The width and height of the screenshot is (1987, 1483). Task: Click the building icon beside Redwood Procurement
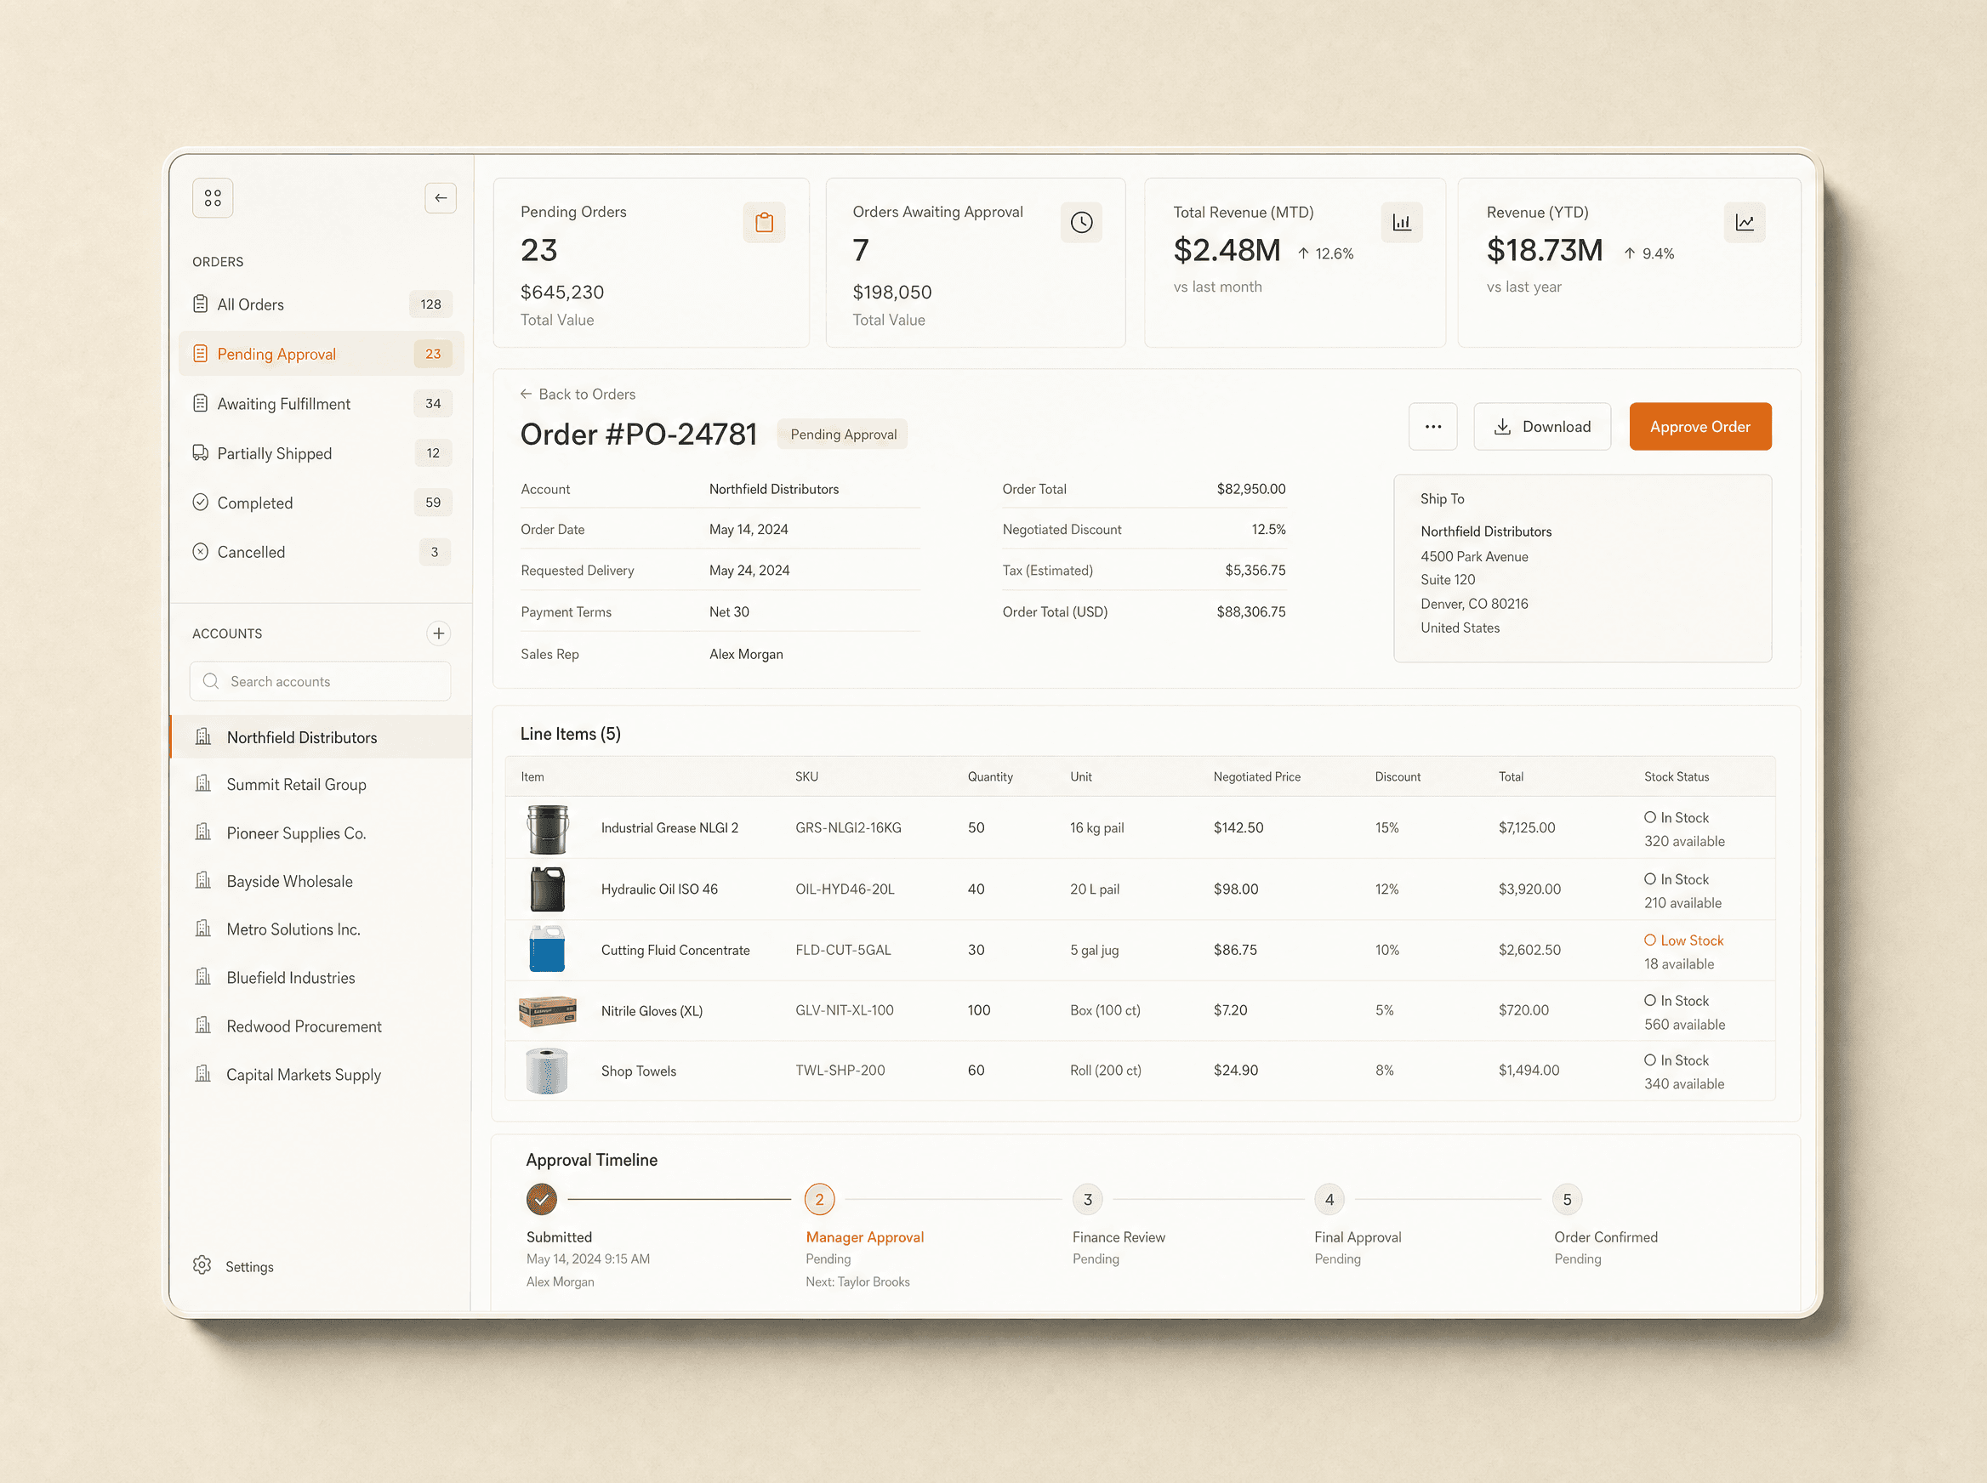(x=204, y=1026)
